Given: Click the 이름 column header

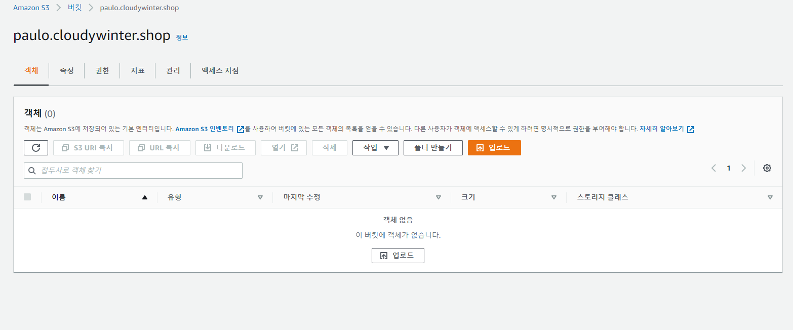Looking at the screenshot, I should [59, 197].
